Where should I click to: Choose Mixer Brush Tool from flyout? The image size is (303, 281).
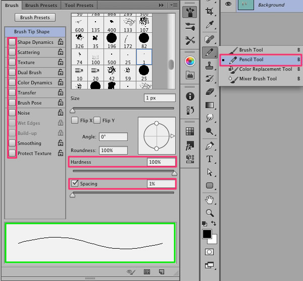[x=258, y=79]
